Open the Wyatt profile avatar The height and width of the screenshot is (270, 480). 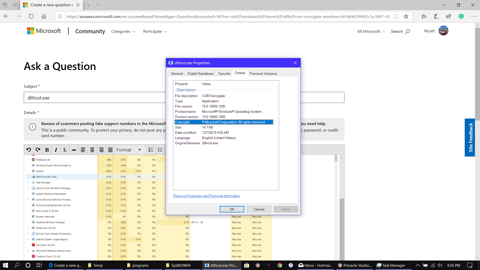pos(443,31)
